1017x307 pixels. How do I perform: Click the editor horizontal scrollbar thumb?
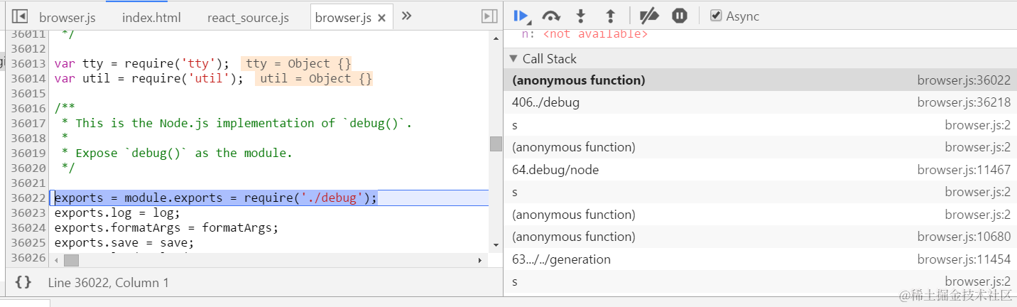(x=71, y=261)
